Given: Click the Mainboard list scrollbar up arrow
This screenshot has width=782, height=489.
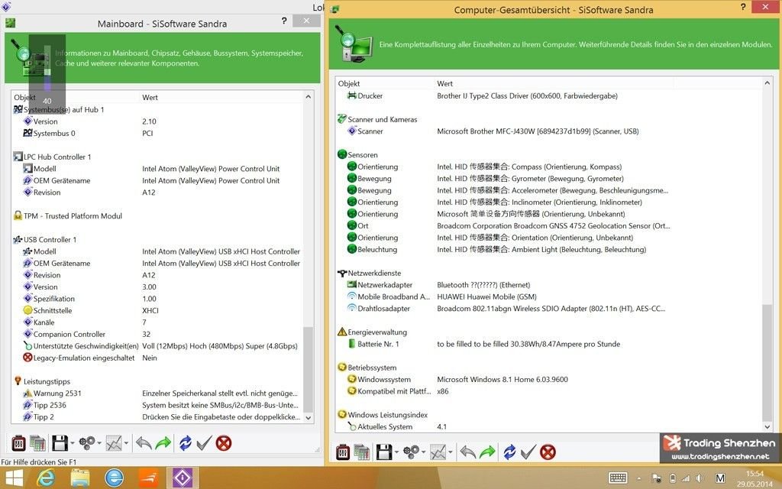Looking at the screenshot, I should coord(309,97).
